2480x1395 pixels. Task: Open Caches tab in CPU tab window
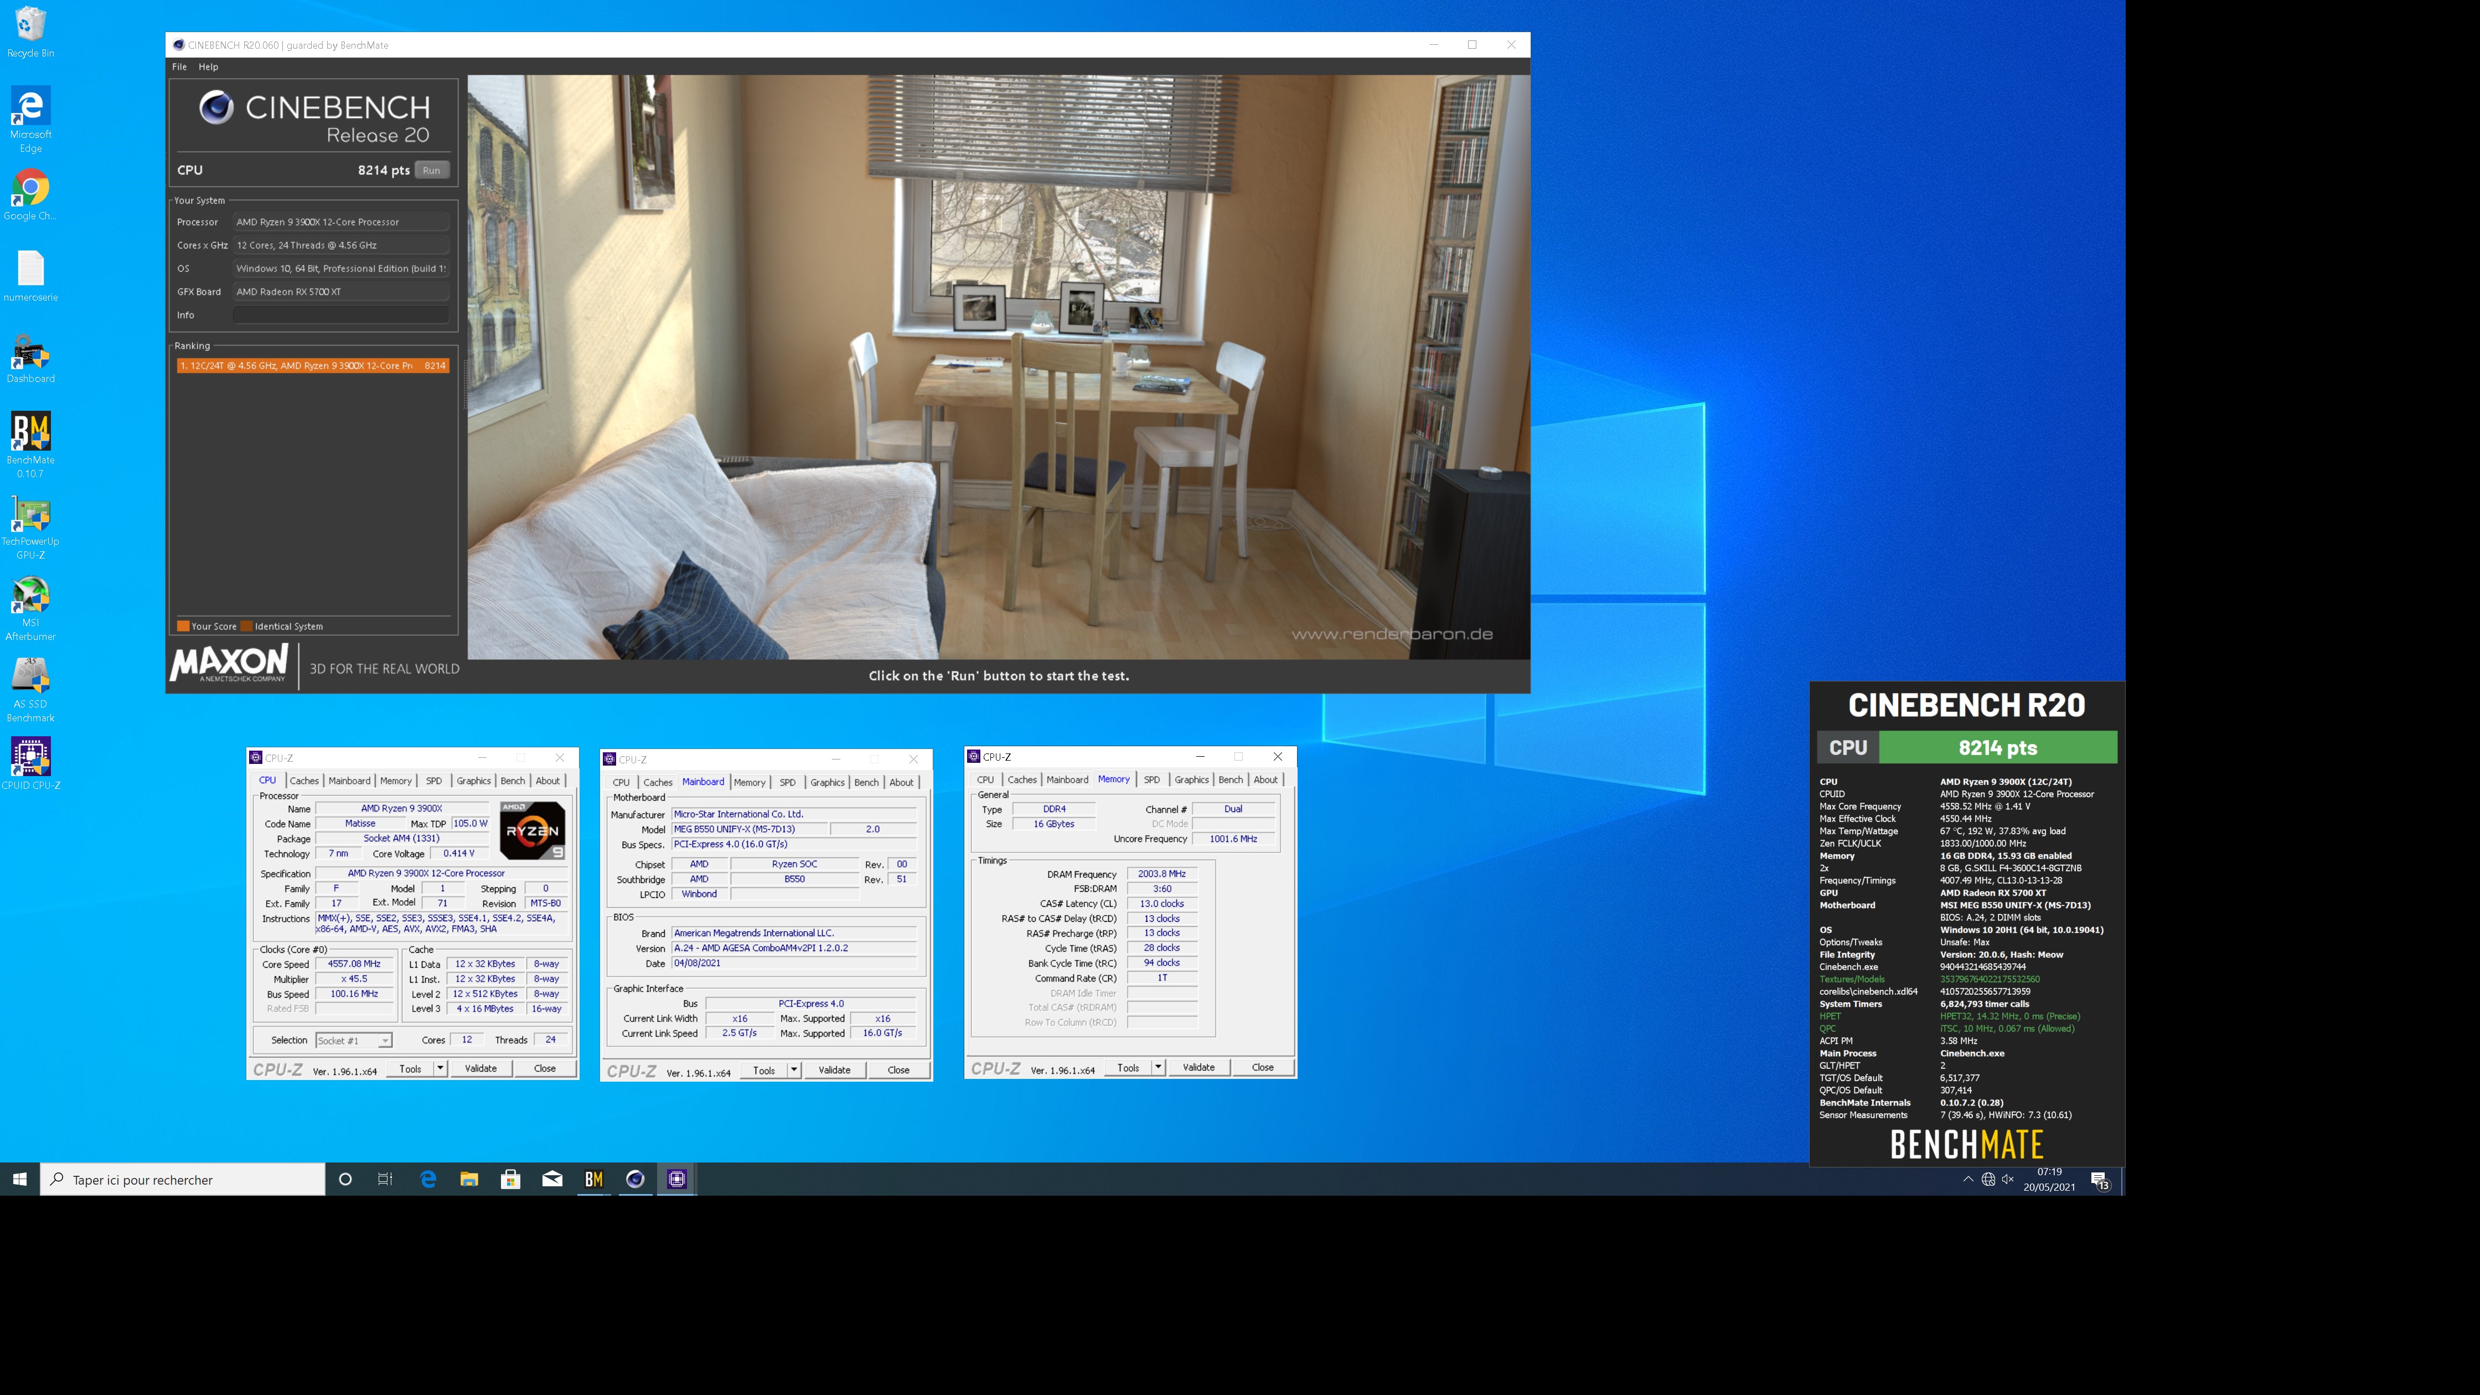[x=304, y=781]
